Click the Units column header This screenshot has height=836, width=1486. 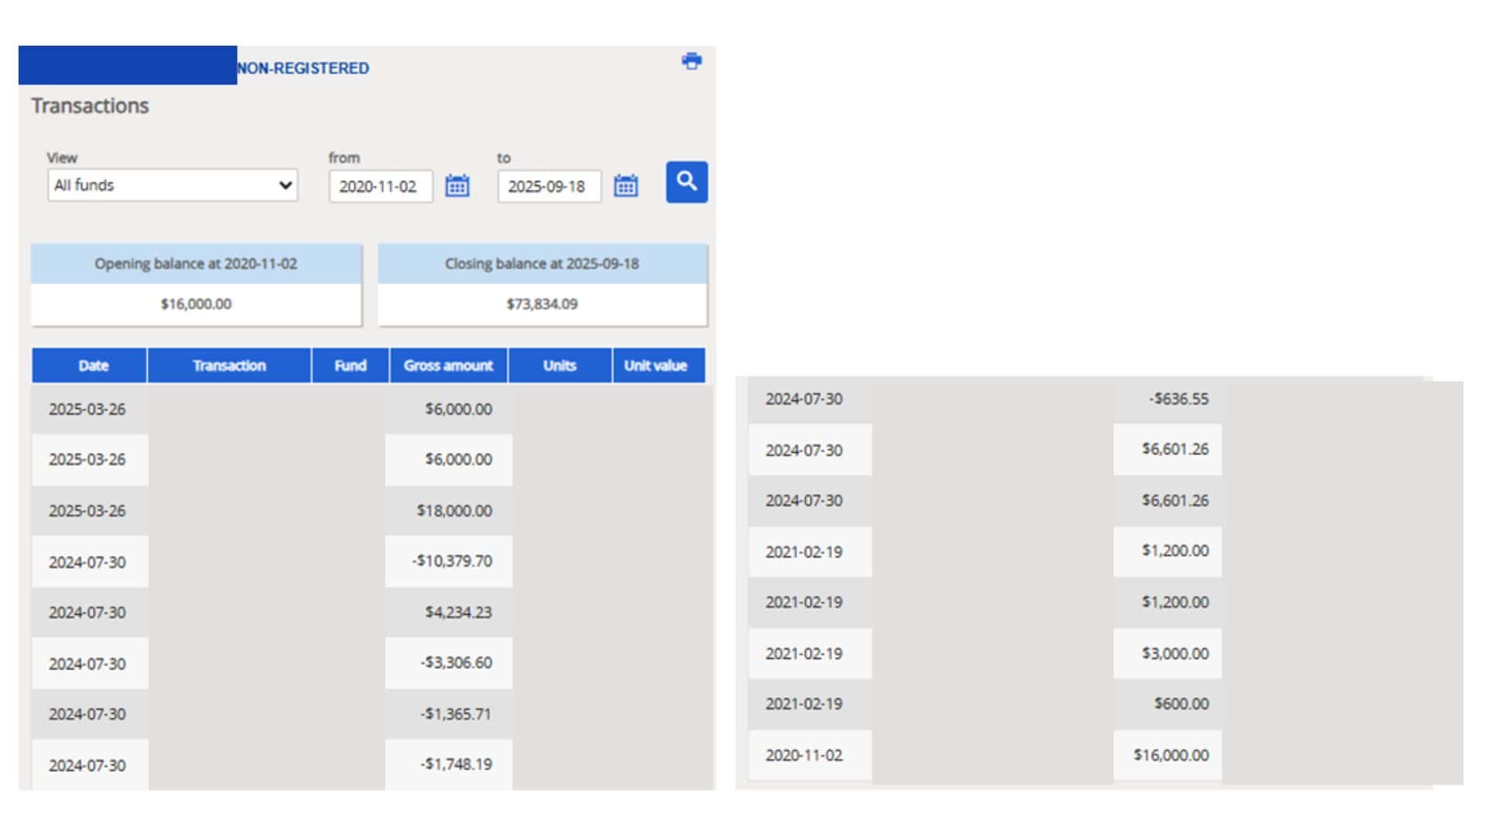[x=560, y=365]
